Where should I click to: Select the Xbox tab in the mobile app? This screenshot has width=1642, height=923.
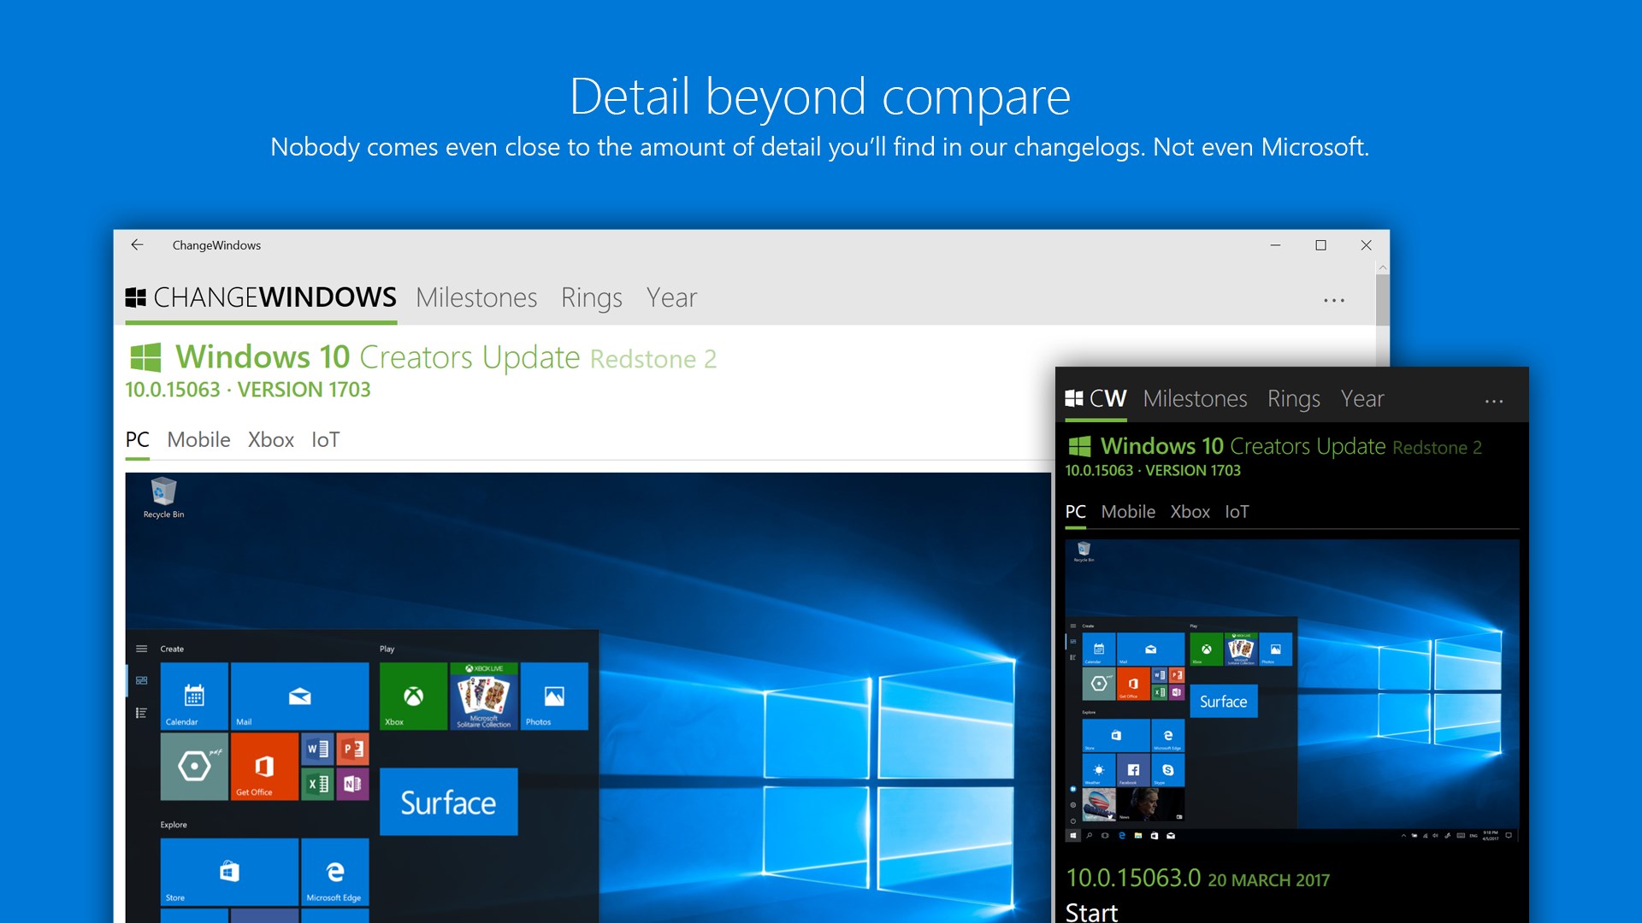point(1190,511)
